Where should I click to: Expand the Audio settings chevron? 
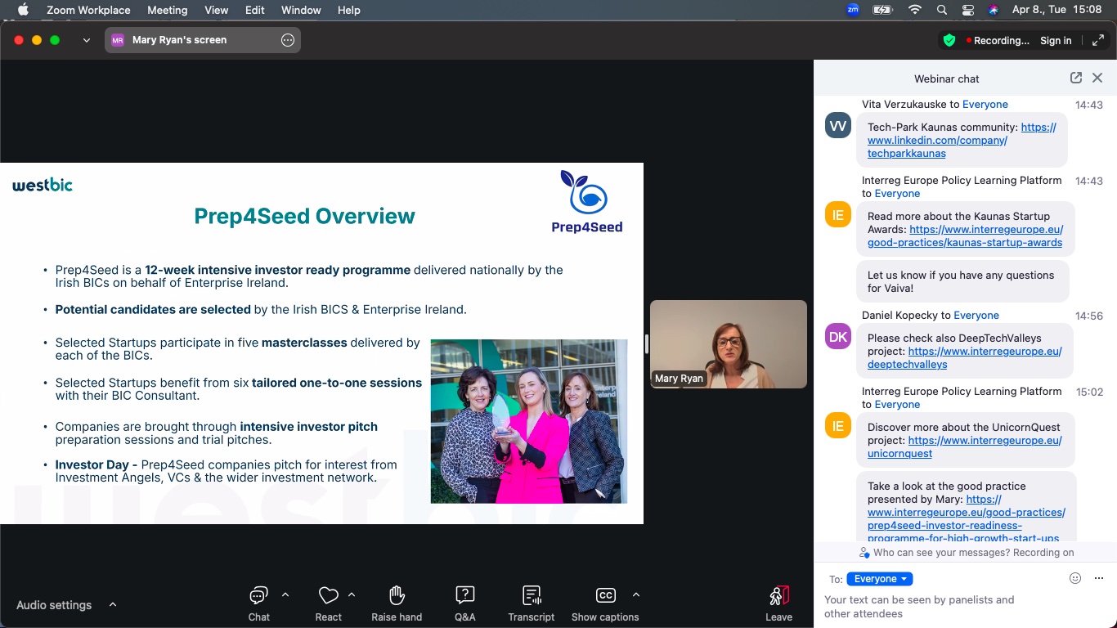[x=113, y=605]
